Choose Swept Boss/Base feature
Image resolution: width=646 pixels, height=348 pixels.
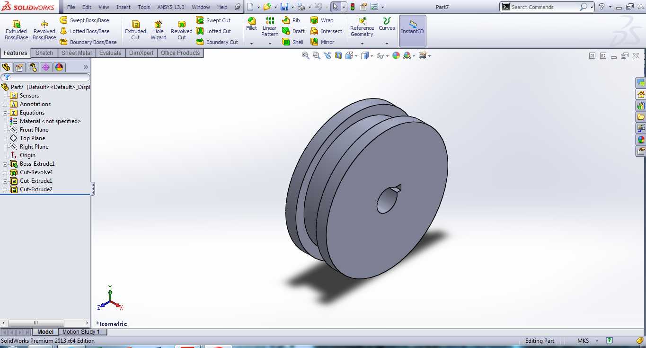(x=84, y=20)
